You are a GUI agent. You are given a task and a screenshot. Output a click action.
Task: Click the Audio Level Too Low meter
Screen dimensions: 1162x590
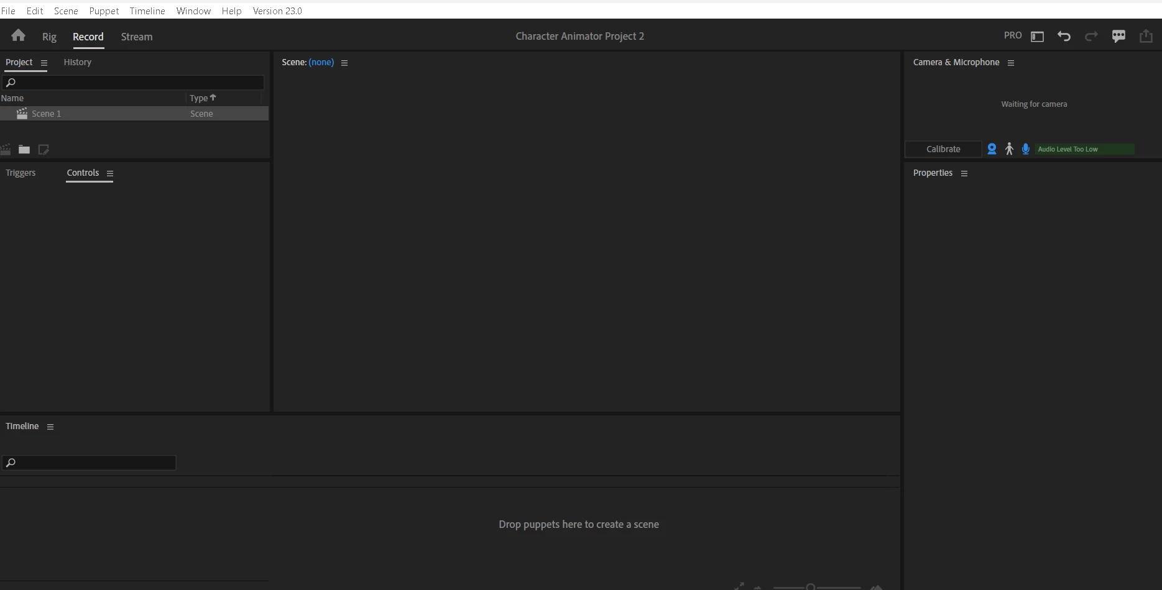click(1084, 149)
